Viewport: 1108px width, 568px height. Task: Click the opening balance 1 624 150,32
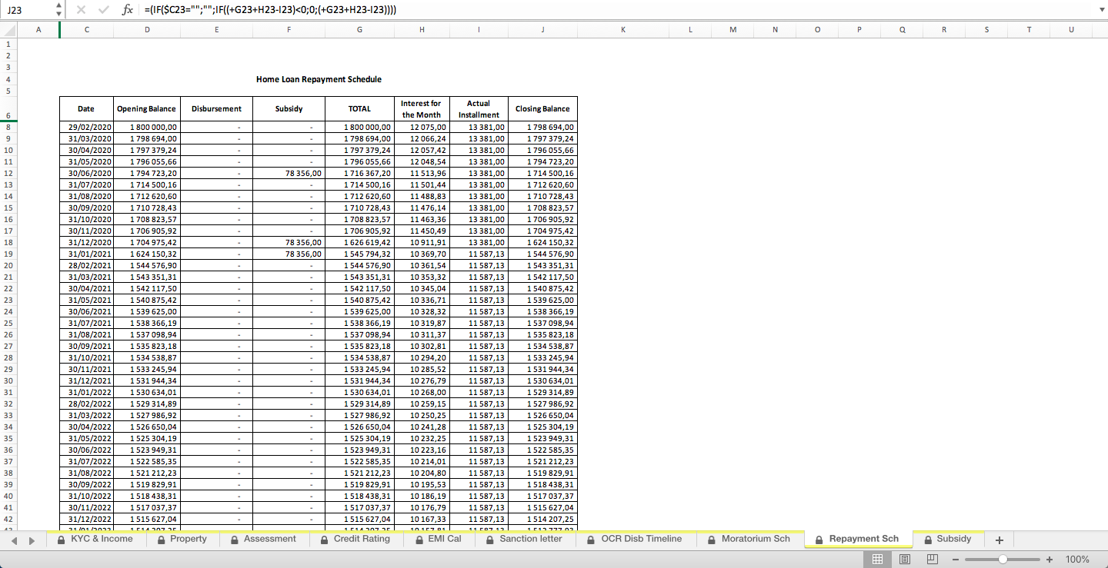pyautogui.click(x=147, y=254)
